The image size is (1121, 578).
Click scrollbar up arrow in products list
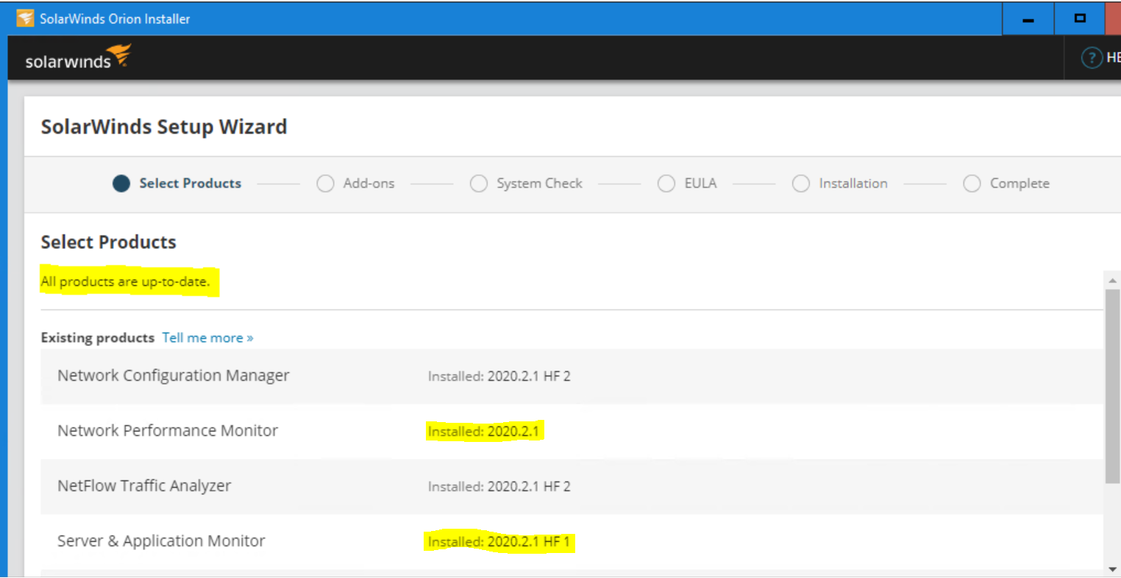(1112, 280)
